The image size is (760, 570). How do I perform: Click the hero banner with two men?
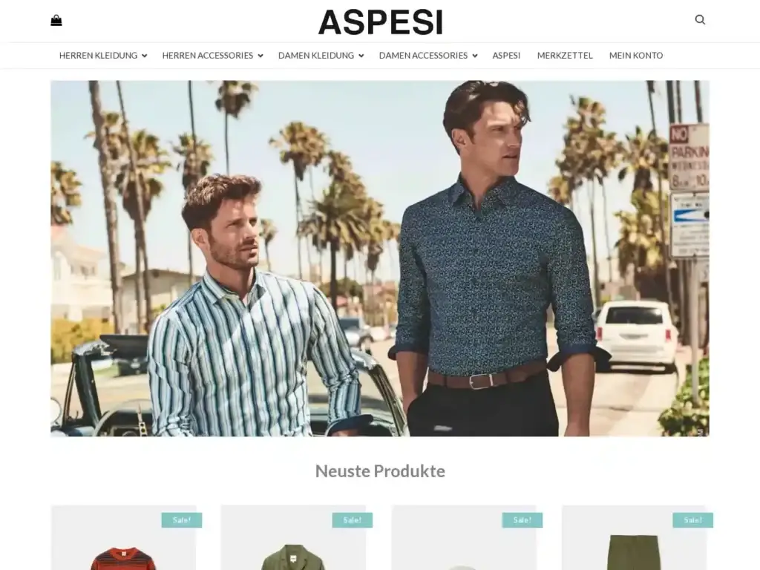click(x=380, y=258)
